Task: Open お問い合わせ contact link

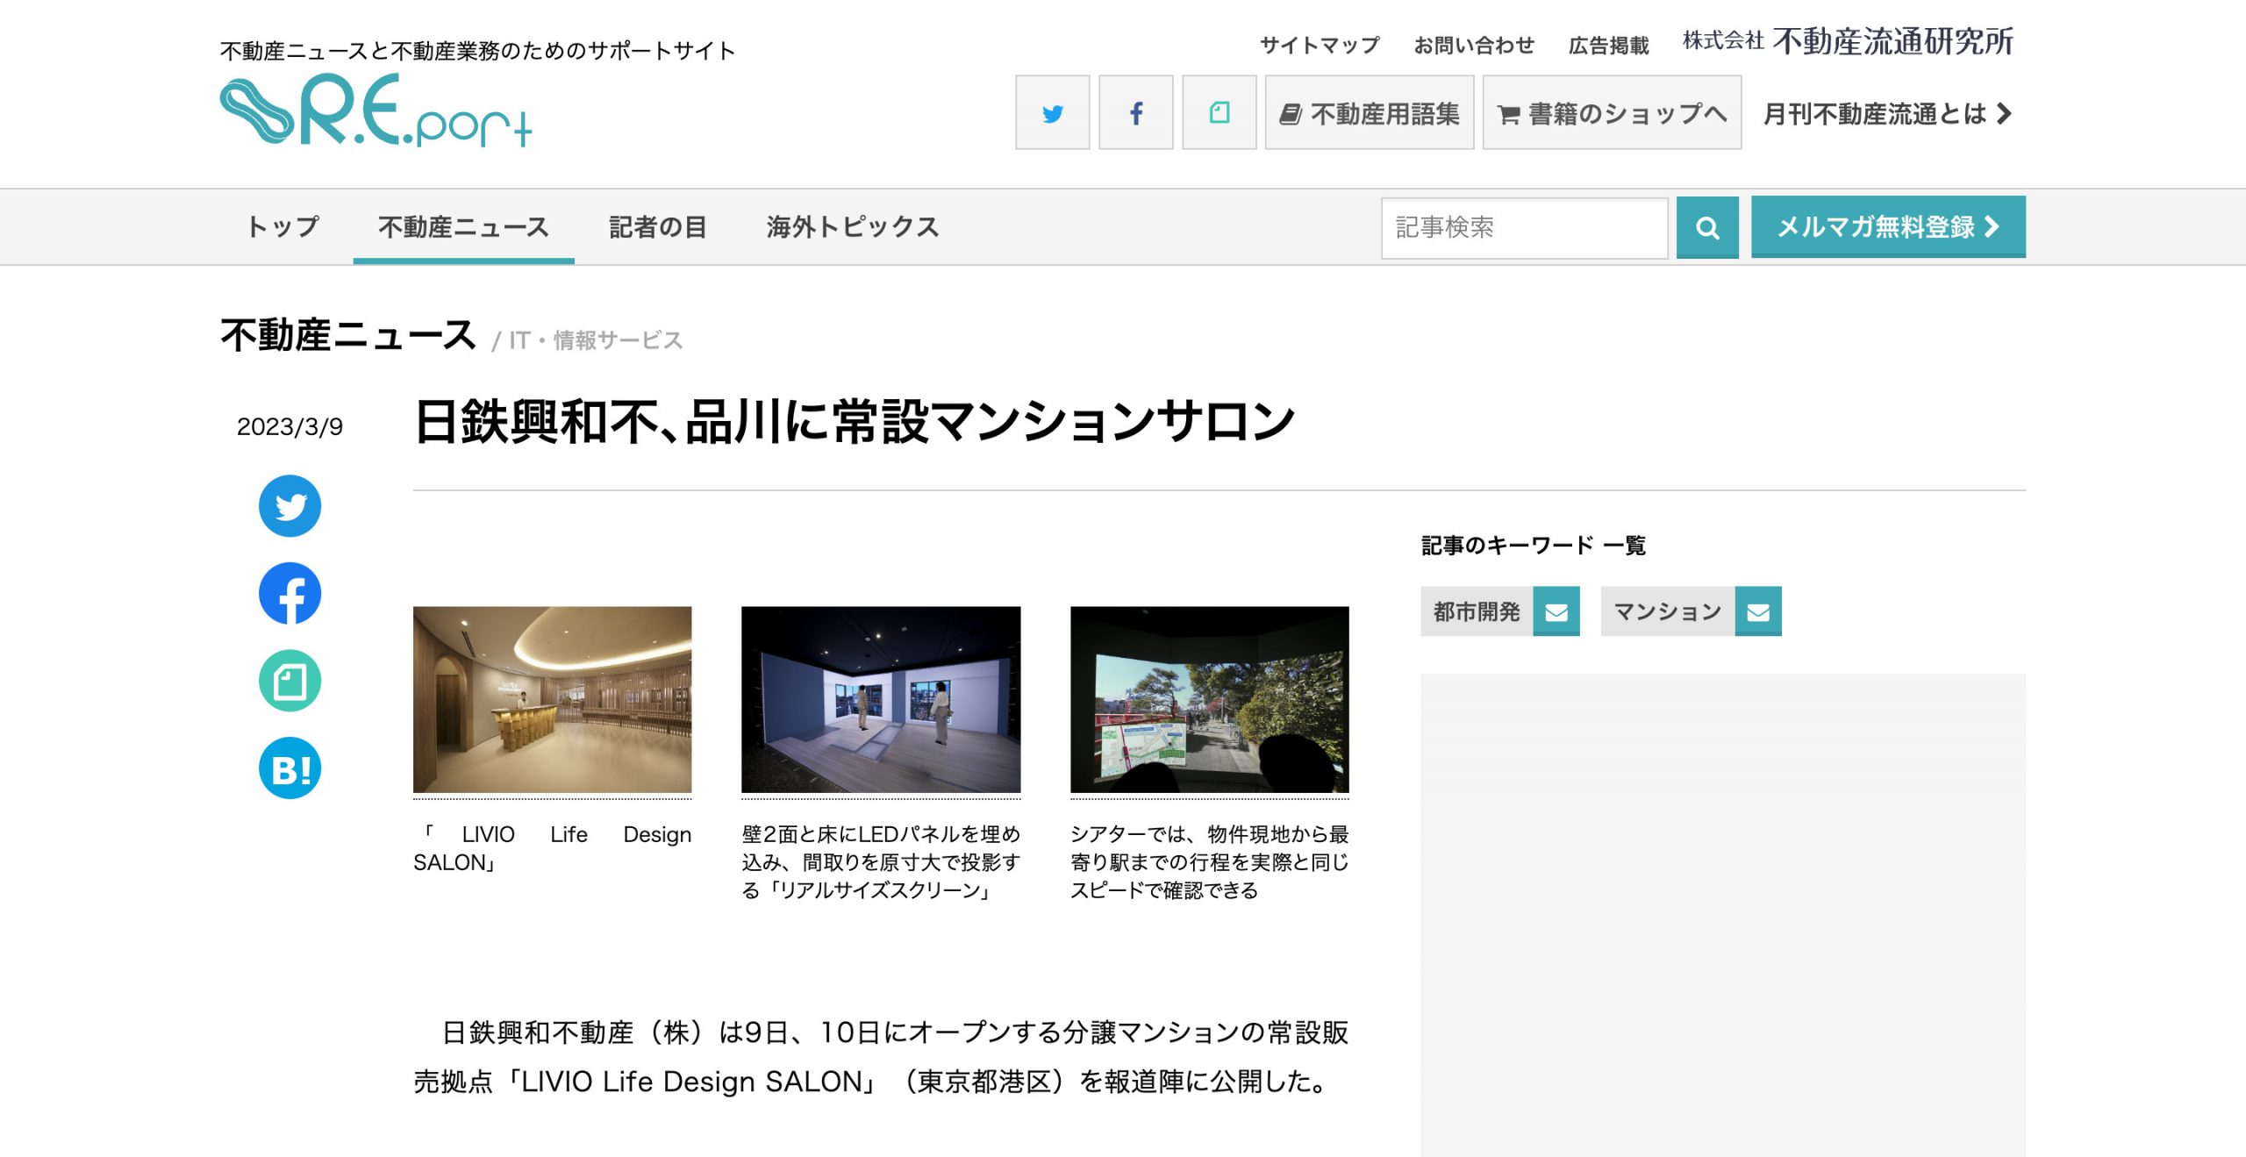Action: [1474, 45]
